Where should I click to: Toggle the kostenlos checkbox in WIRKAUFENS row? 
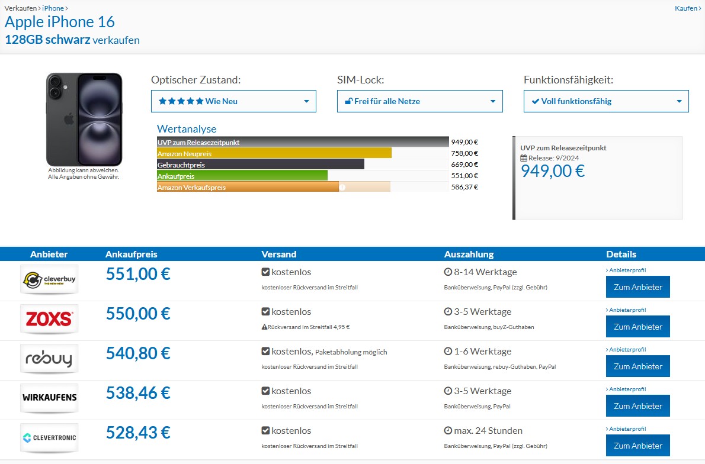tap(265, 391)
